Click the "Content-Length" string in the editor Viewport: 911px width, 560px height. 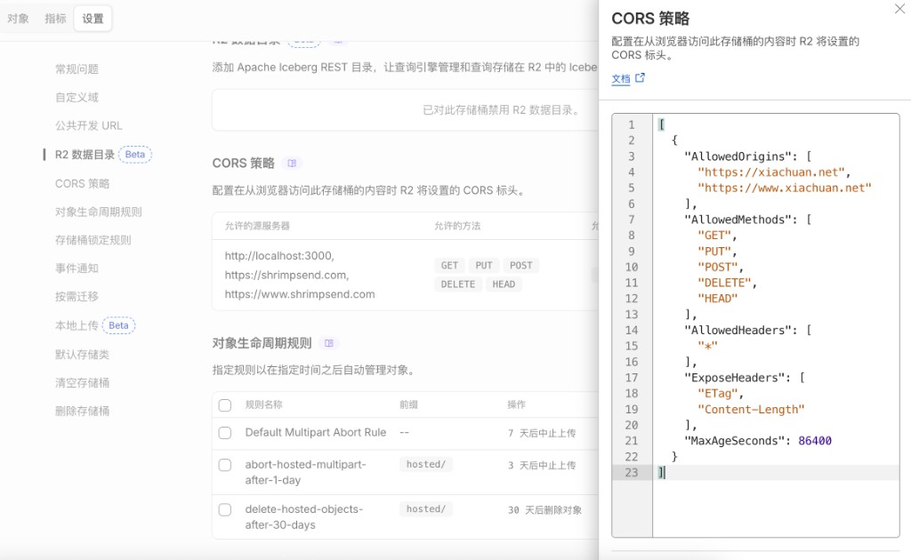[751, 409]
